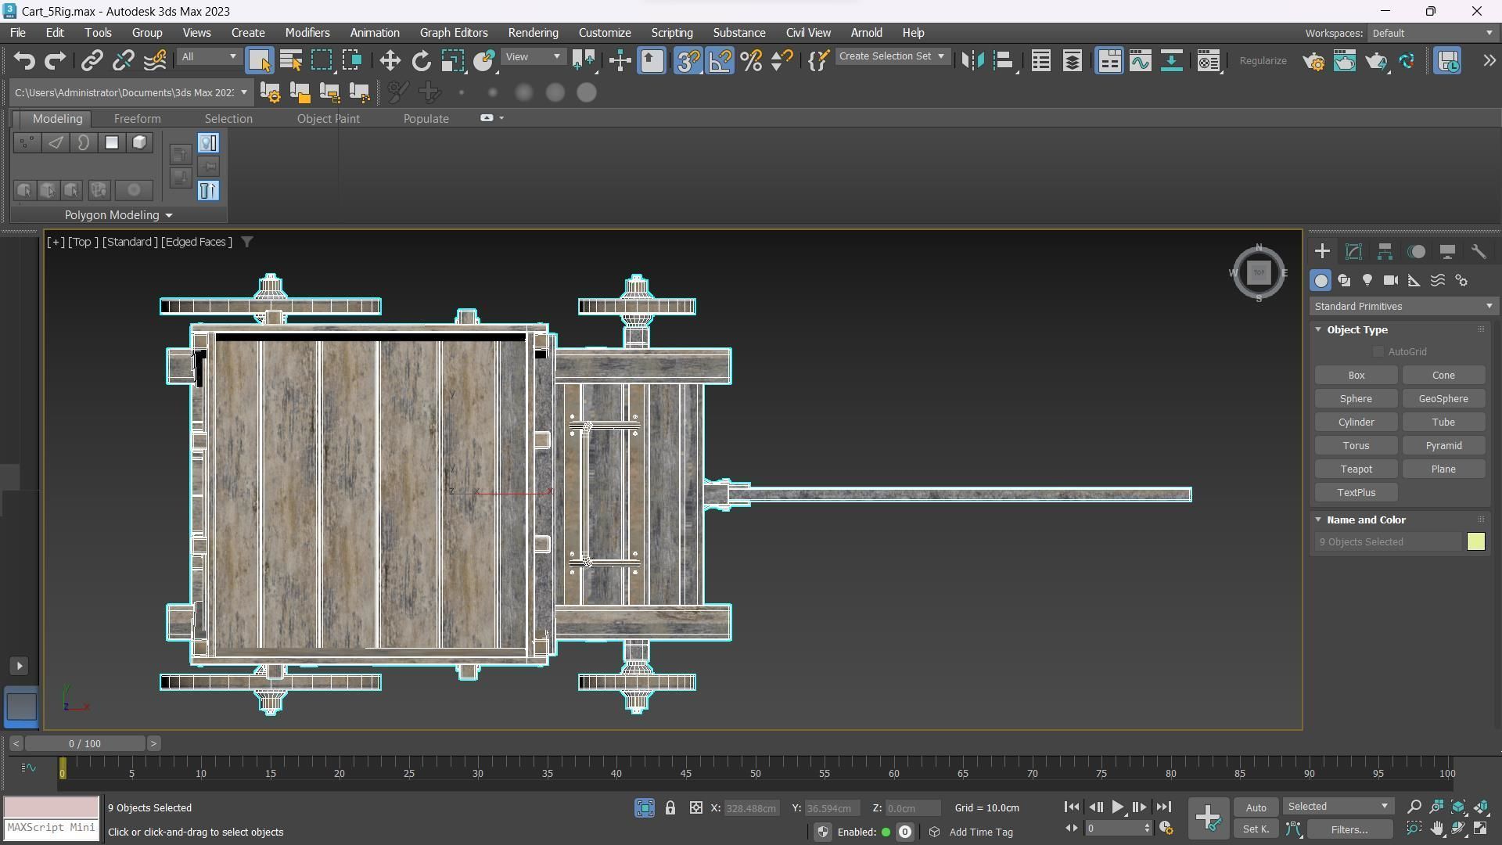
Task: Click the Undo arrow icon
Action: click(24, 61)
